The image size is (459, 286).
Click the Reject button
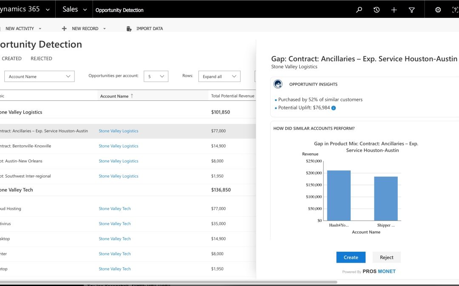pyautogui.click(x=386, y=258)
